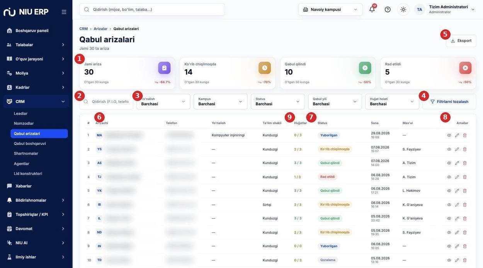The width and height of the screenshot is (483, 268).
Task: Expand the Talabalar sidebar section
Action: 36,45
